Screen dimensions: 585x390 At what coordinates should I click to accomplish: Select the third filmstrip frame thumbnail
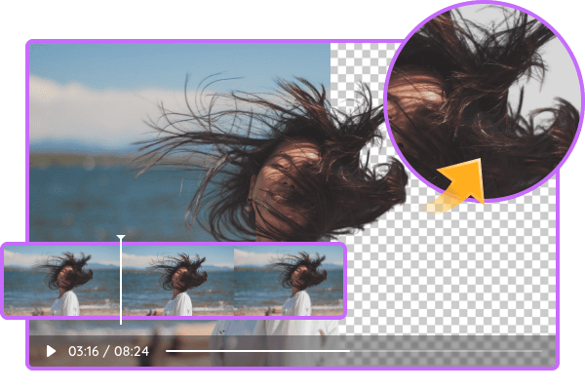[290, 280]
